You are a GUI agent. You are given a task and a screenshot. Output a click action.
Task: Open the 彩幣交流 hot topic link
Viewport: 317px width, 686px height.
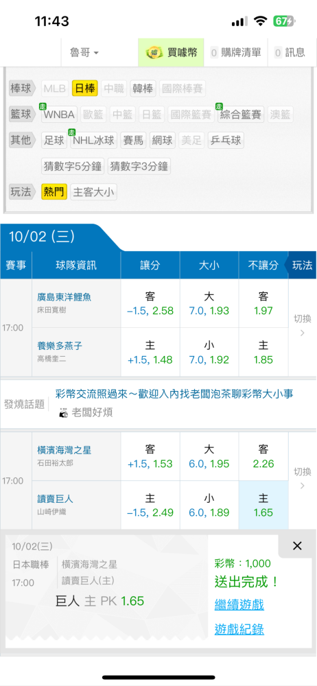[174, 393]
